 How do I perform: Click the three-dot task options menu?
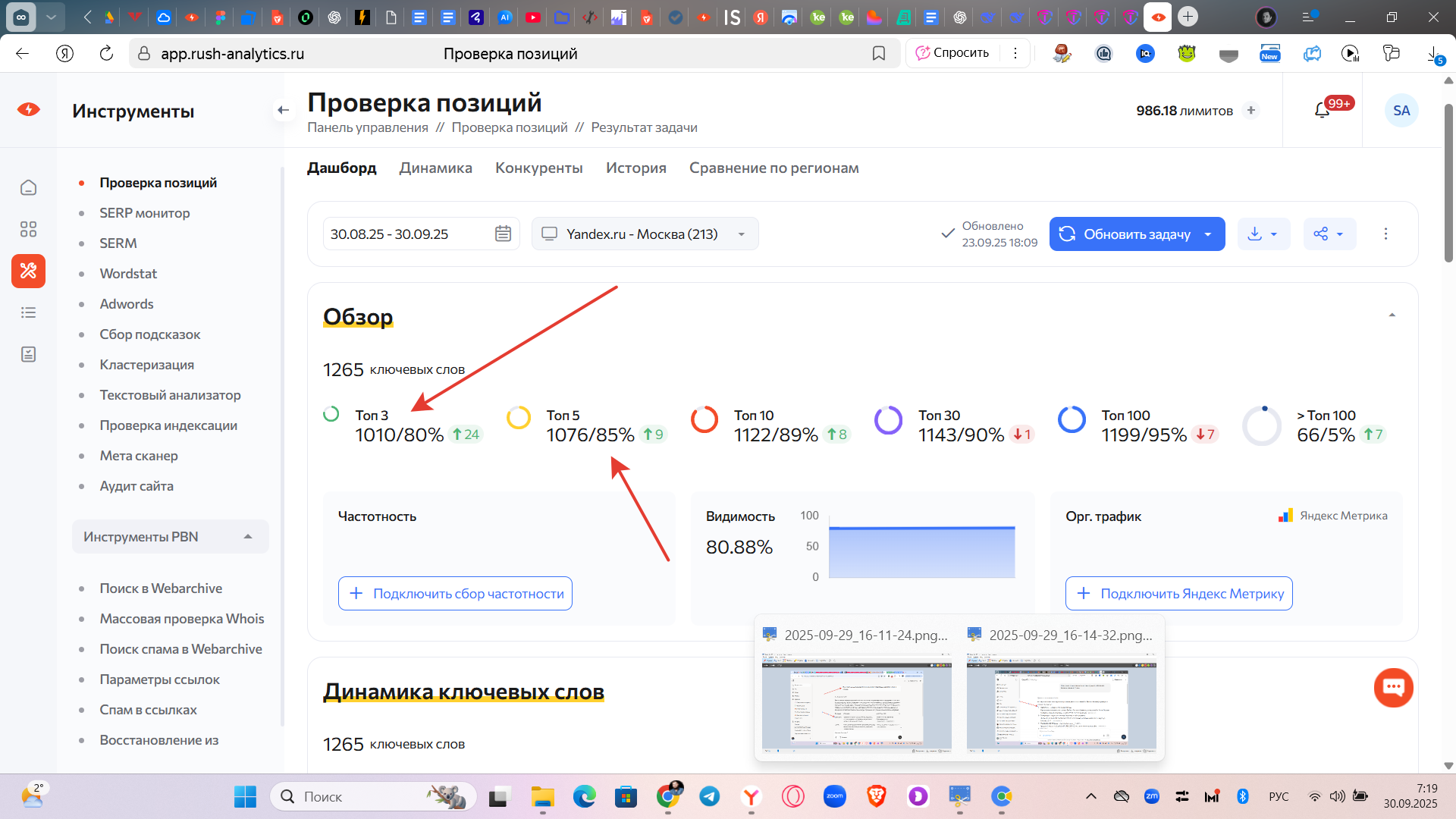[1385, 234]
